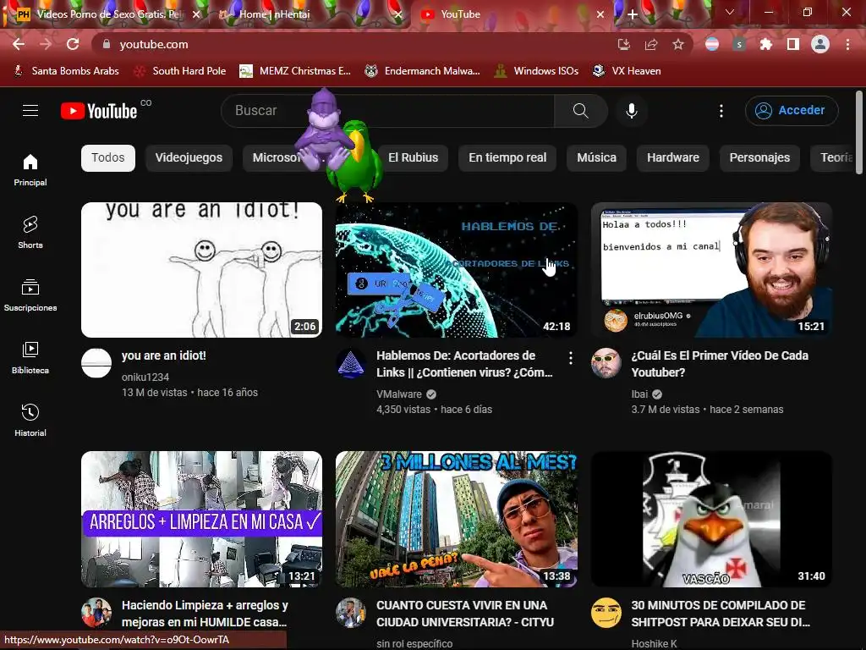Open Santa Bombs Arabs bookmark
Image resolution: width=866 pixels, height=650 pixels.
coord(66,71)
